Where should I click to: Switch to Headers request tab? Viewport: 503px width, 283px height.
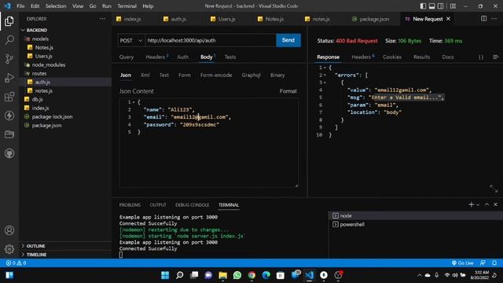(156, 57)
